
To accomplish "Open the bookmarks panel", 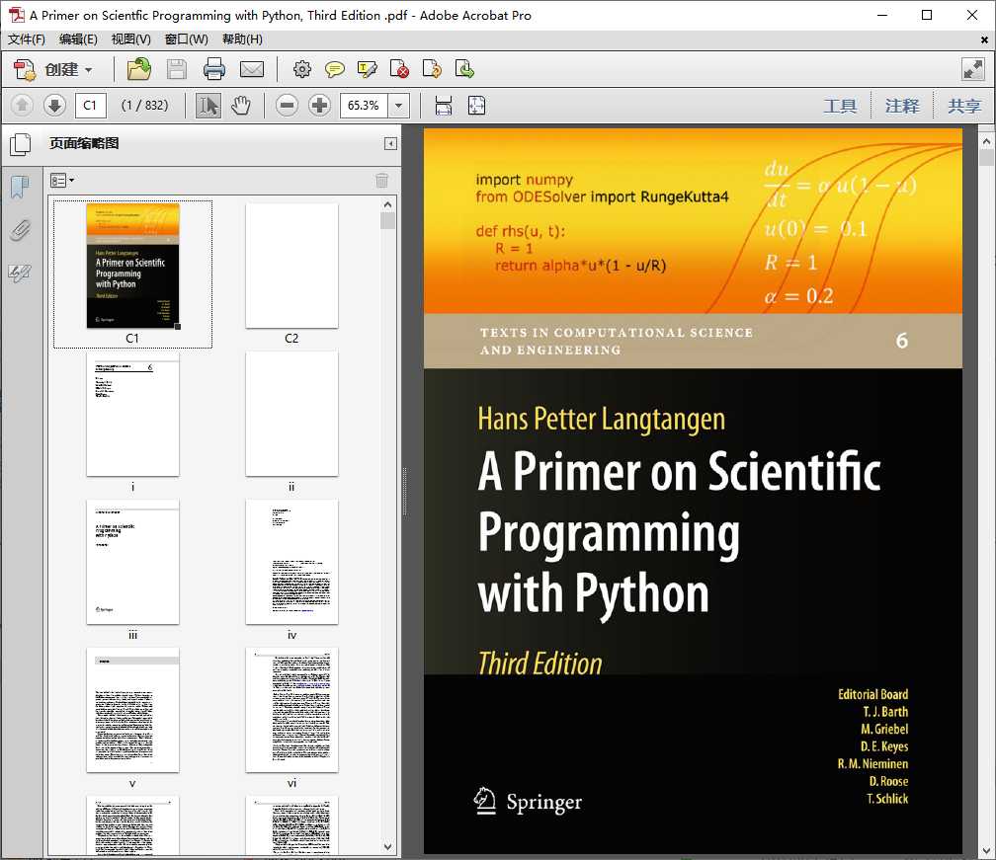I will (x=21, y=188).
